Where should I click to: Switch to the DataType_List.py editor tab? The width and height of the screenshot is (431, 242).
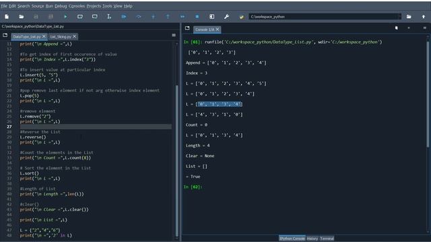tap(27, 36)
